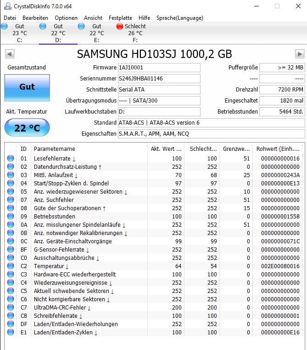307x350 pixels.
Task: Click the Laufwerkbuchstaben field D:
Action: click(x=159, y=112)
